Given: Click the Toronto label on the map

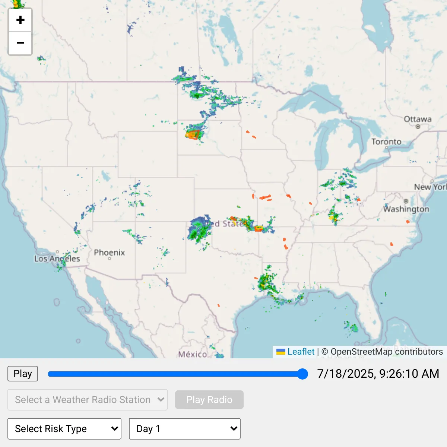Looking at the screenshot, I should [386, 142].
